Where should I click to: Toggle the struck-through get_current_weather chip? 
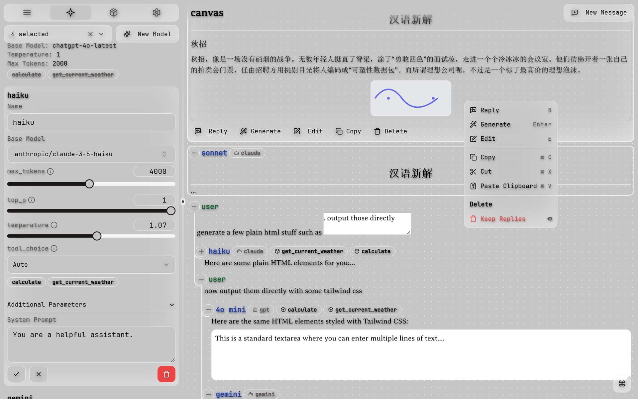(83, 74)
